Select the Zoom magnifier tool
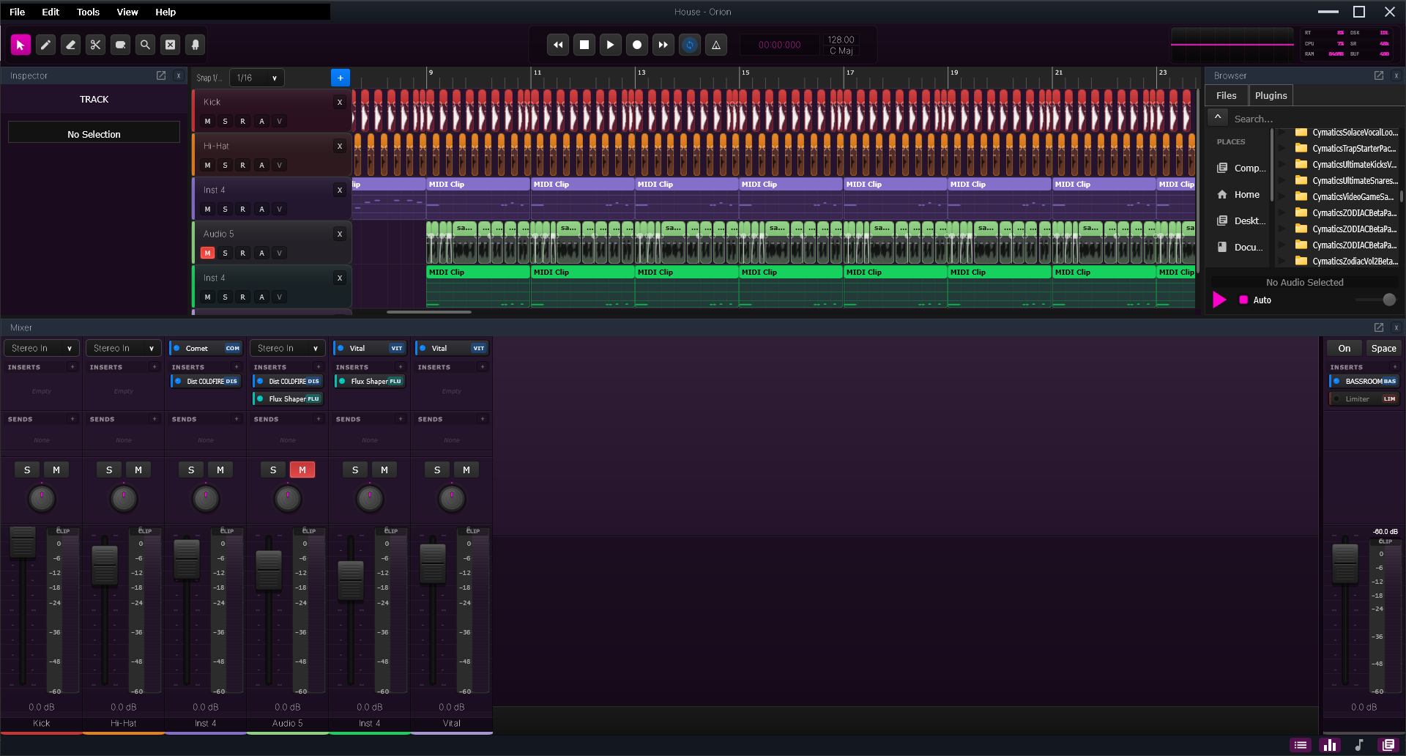 click(x=145, y=45)
